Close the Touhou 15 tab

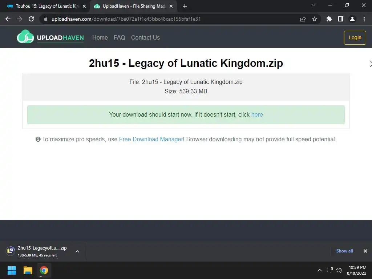84,6
